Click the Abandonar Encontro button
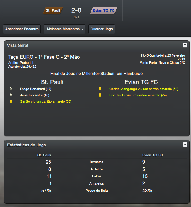 click(x=22, y=29)
